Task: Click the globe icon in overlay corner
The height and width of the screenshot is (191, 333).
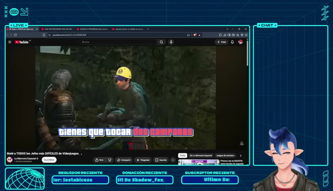Action: 14,12
